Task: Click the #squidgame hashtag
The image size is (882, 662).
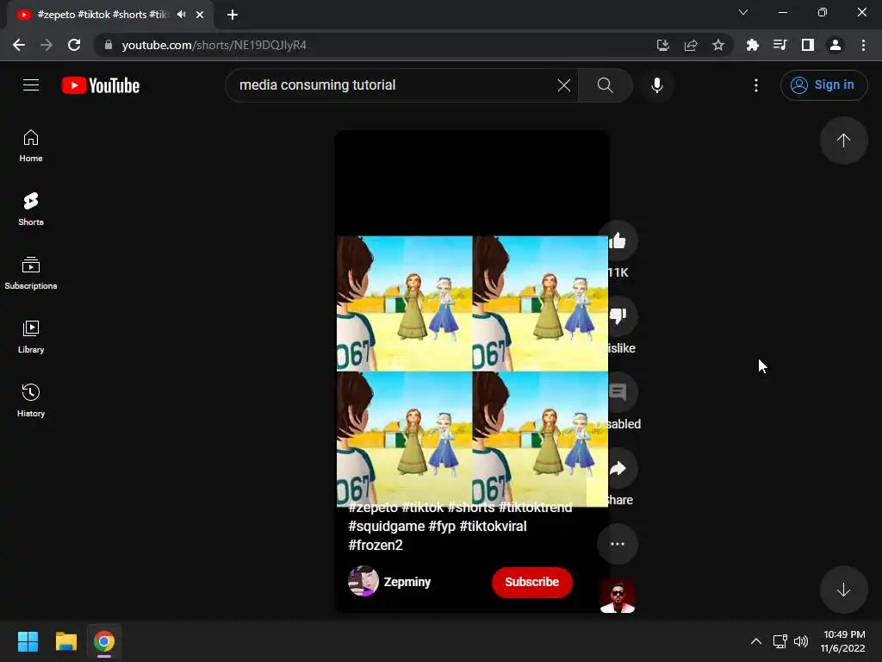Action: pos(387,527)
